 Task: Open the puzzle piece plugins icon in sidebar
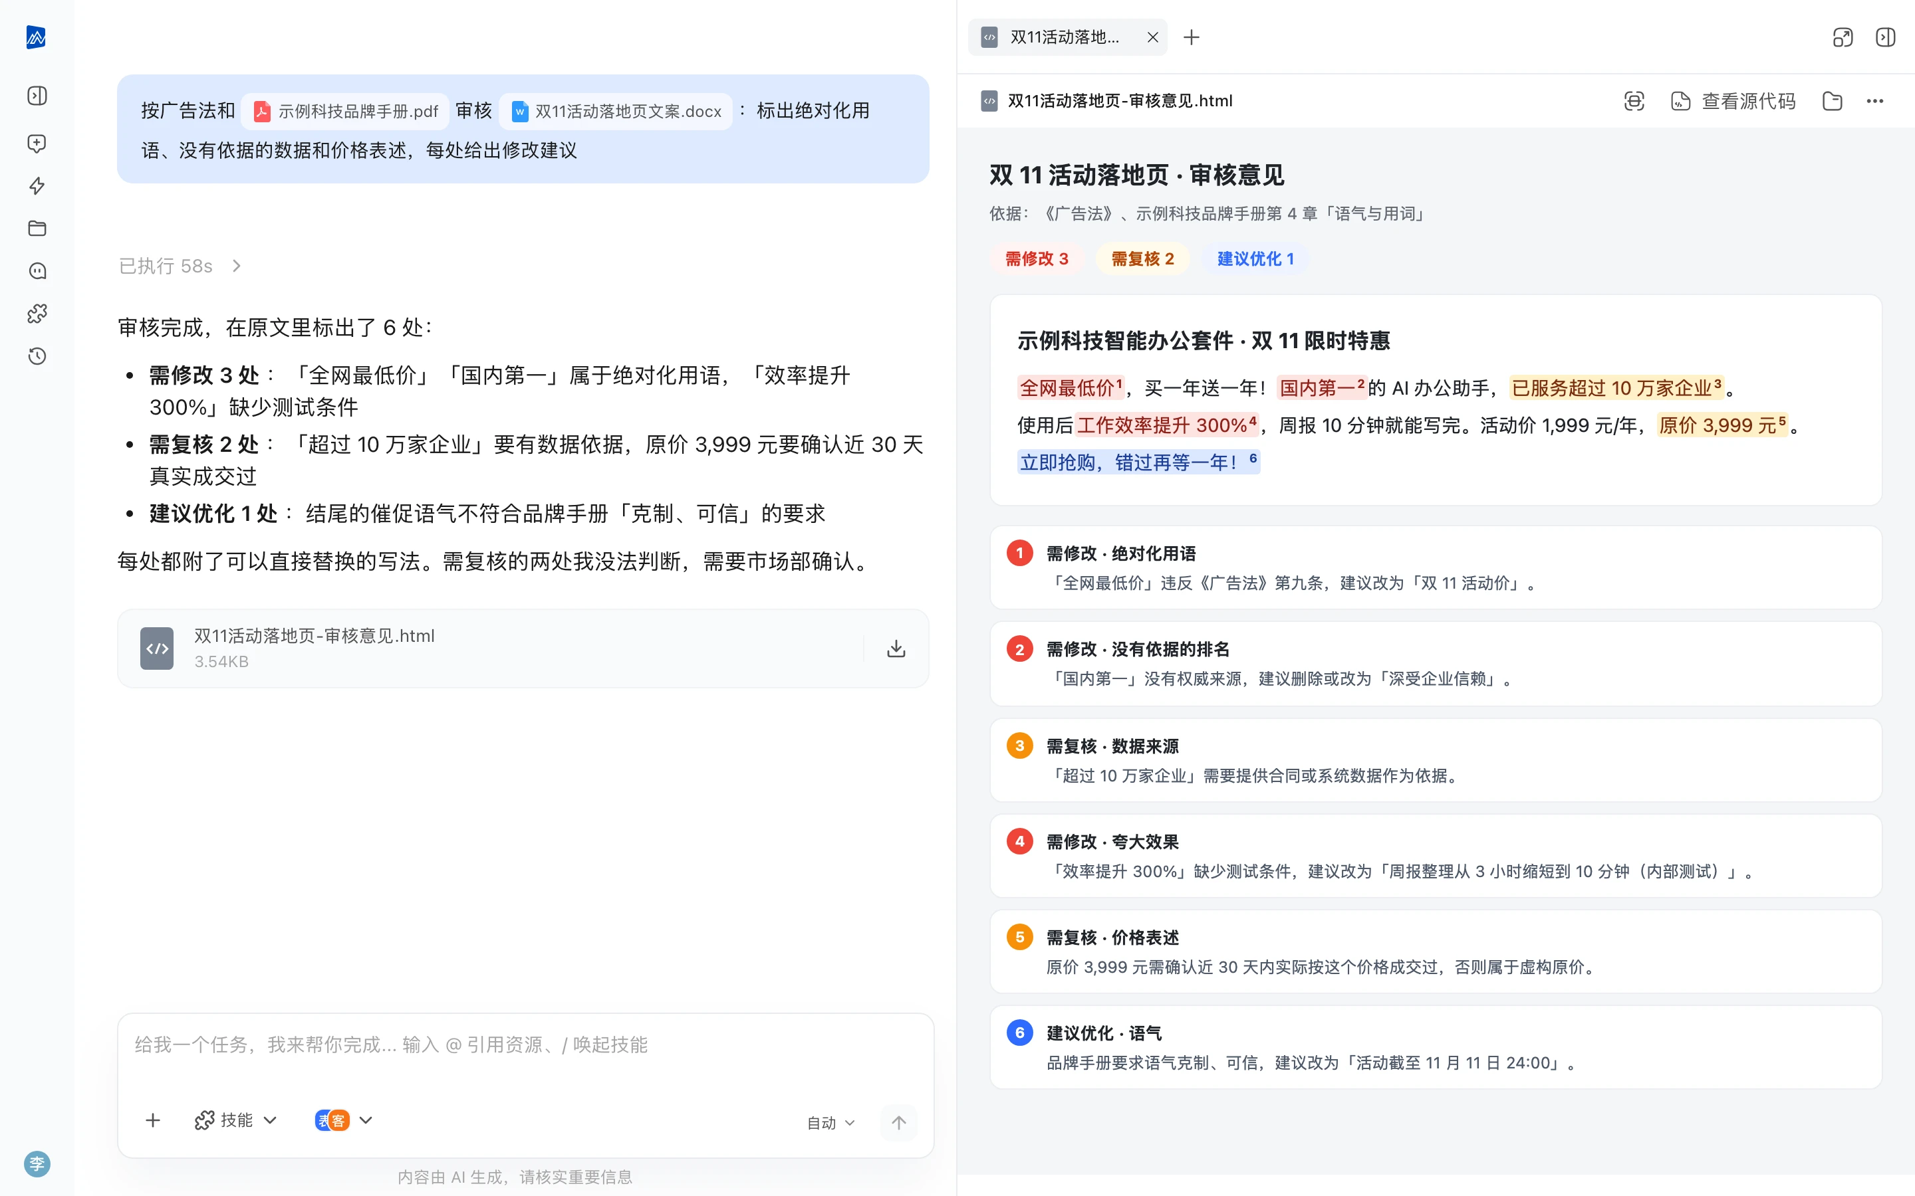(37, 313)
